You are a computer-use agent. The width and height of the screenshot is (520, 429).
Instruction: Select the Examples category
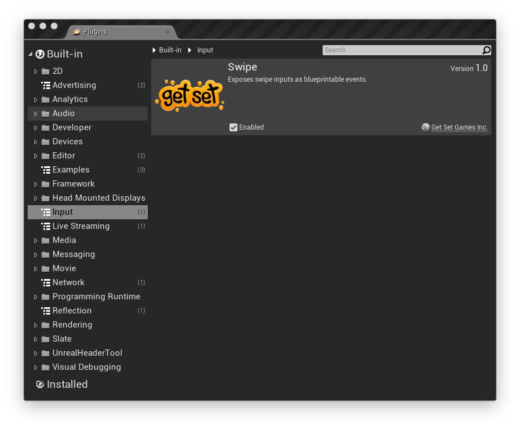[x=87, y=170]
